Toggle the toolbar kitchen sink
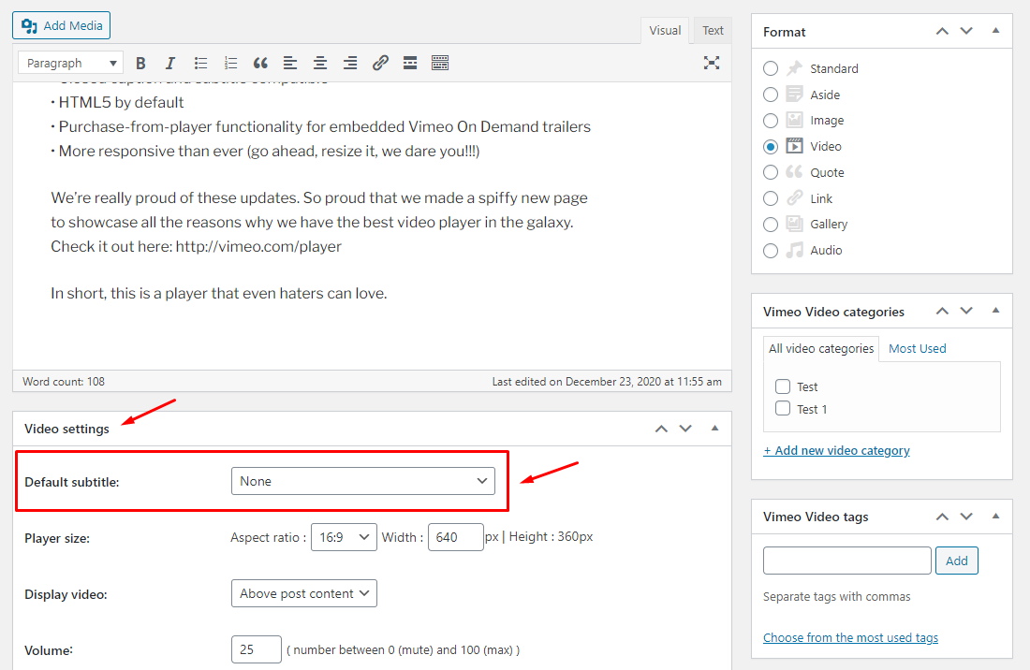The image size is (1030, 670). coord(440,63)
